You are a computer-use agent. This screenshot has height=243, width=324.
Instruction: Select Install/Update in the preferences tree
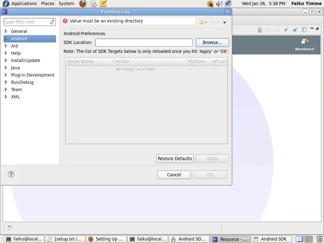pos(26,60)
